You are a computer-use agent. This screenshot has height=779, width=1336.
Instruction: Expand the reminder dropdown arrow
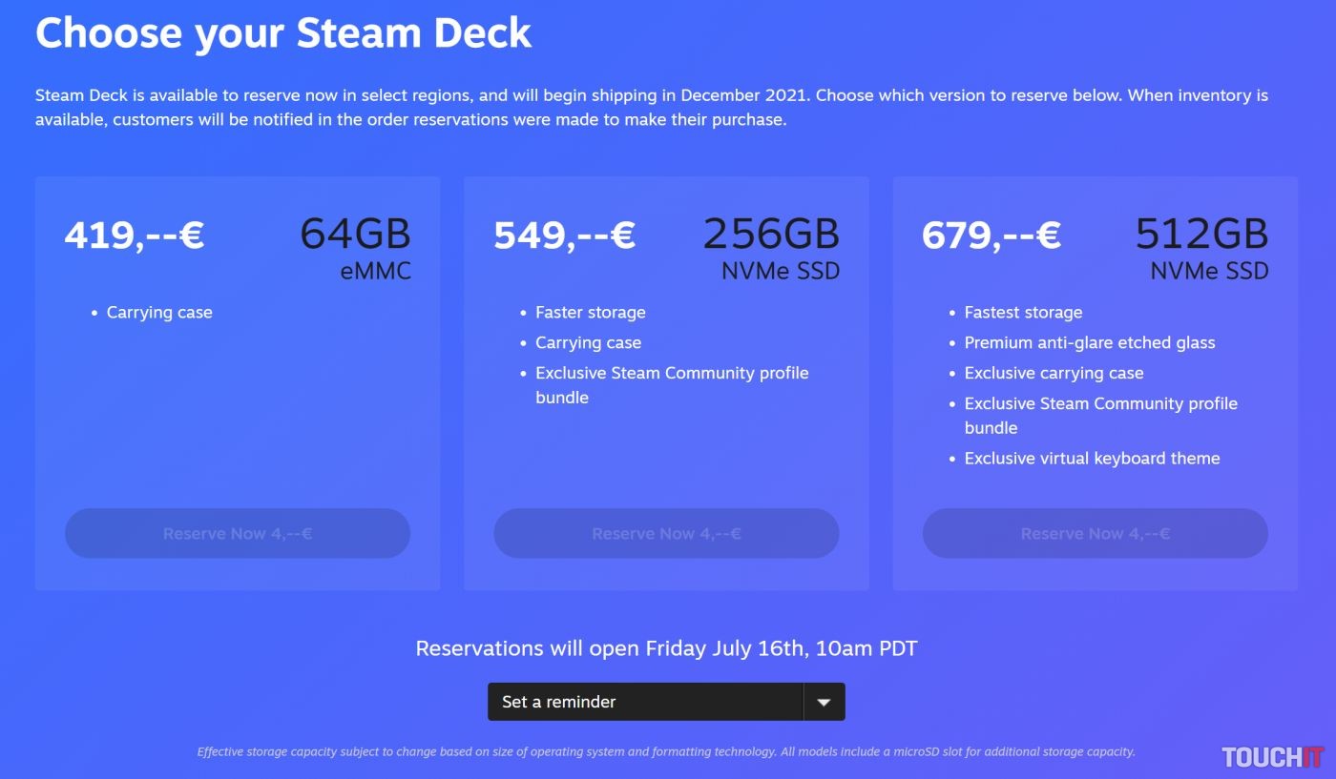(x=825, y=702)
